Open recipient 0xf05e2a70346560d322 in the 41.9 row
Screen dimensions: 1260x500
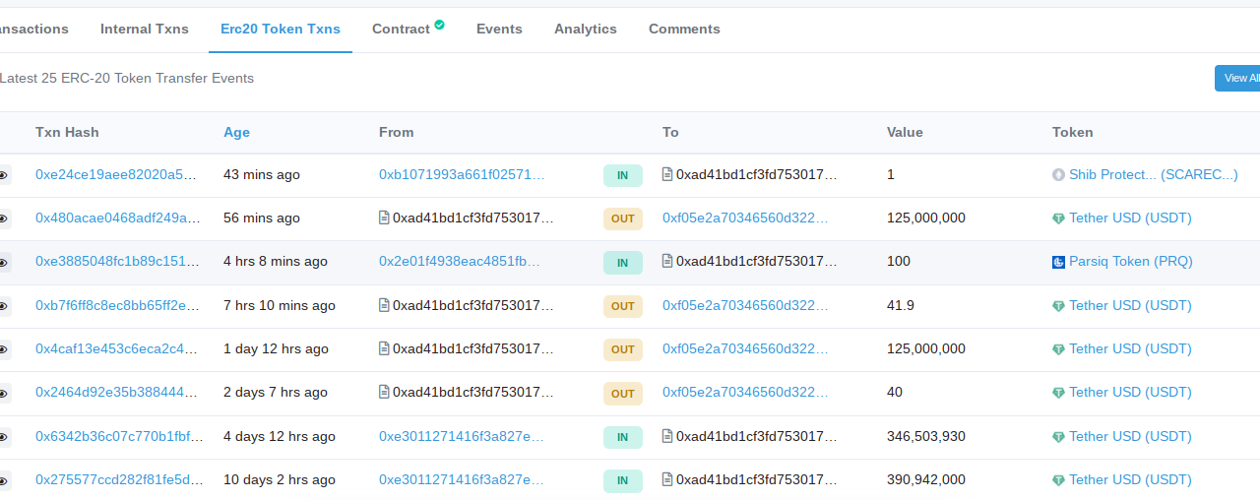pyautogui.click(x=744, y=305)
